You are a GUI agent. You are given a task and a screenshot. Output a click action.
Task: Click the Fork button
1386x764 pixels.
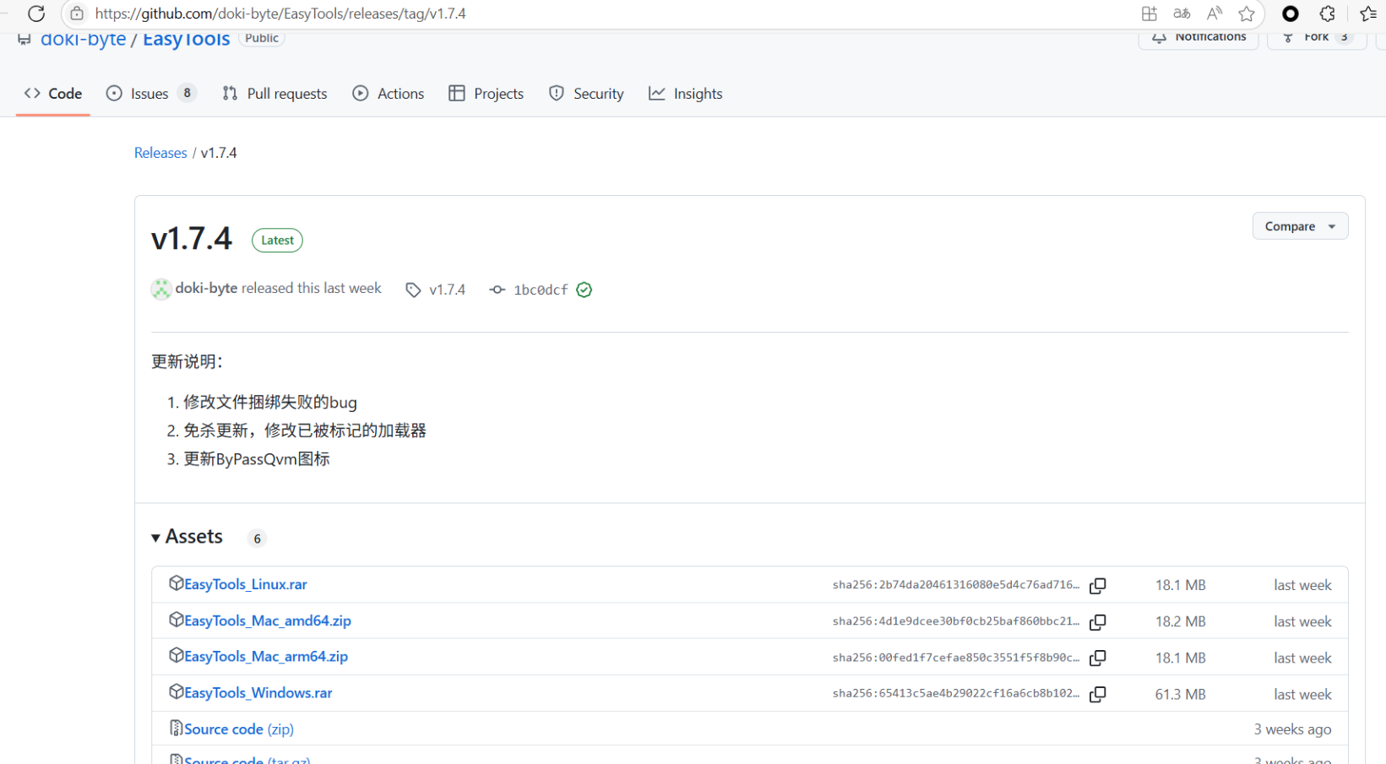1317,38
